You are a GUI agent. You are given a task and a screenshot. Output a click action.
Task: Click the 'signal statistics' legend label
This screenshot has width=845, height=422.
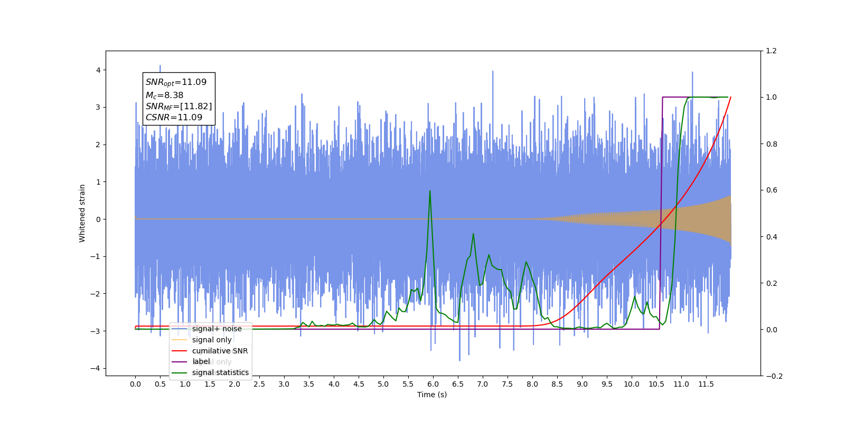tap(220, 372)
